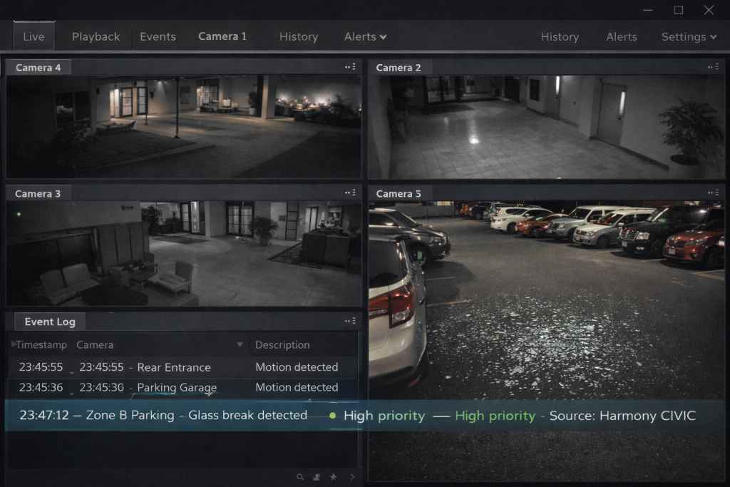Open the Camera column sort dropdown

point(240,344)
